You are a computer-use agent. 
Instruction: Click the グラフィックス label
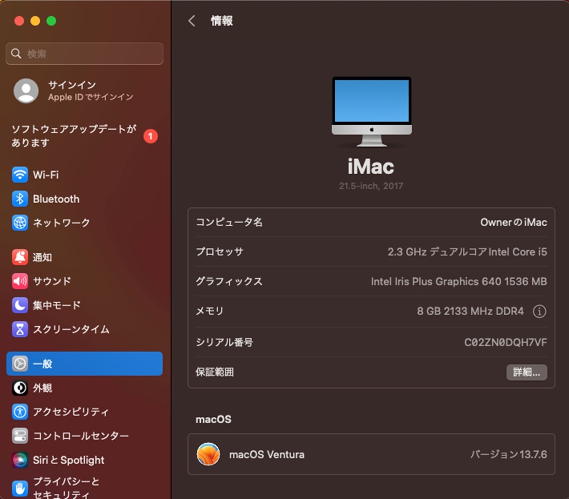coord(229,281)
